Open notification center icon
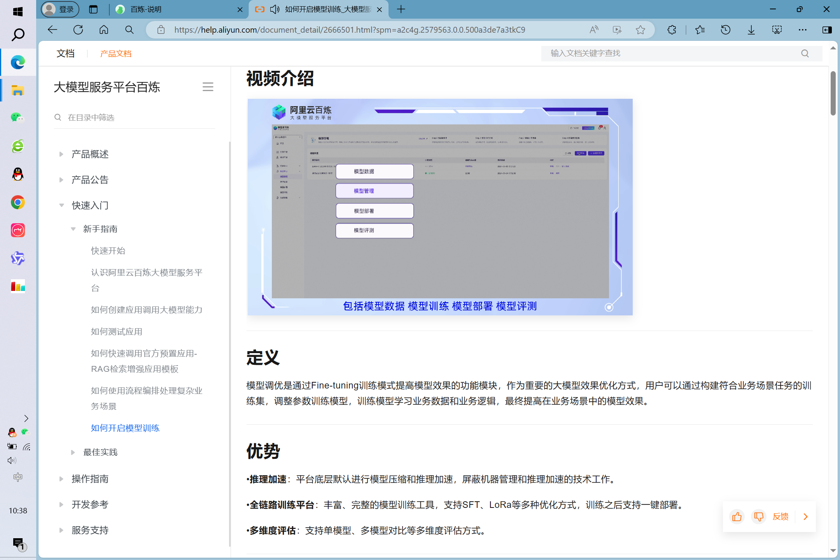The width and height of the screenshot is (840, 560). [x=19, y=544]
